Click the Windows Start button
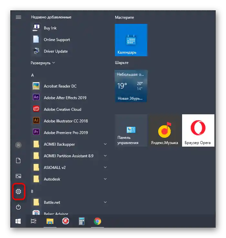 (x=18, y=221)
